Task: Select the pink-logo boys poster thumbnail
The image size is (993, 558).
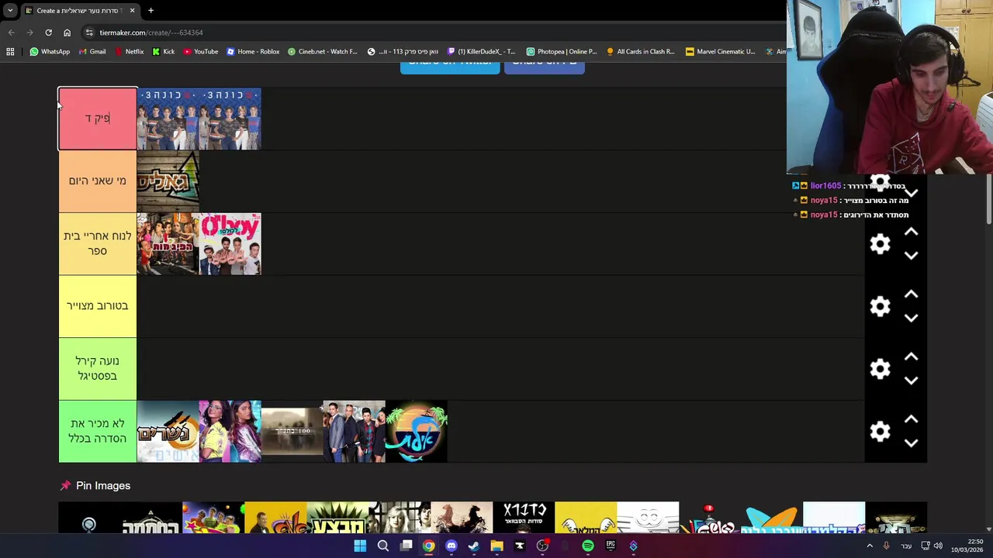Action: pos(230,244)
